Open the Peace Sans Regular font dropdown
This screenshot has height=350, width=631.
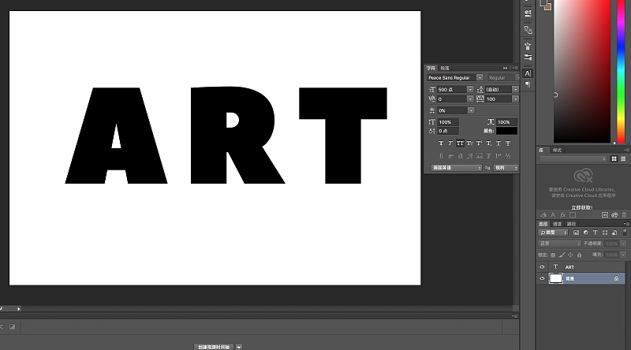pyautogui.click(x=480, y=77)
